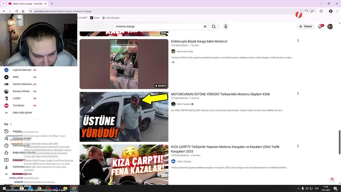The image size is (341, 192).
Task: Click the Motorcular Birliği channel avatar
Action: [x=173, y=51]
